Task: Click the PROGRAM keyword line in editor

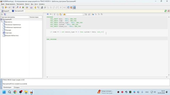Action: click(50, 17)
